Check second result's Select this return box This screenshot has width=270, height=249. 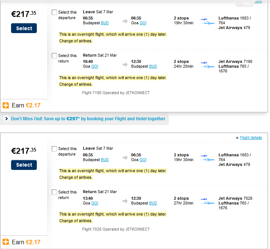(54, 192)
